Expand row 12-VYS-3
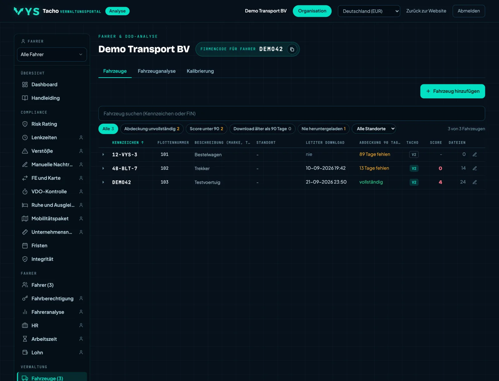Image resolution: width=499 pixels, height=381 pixels. pyautogui.click(x=103, y=155)
